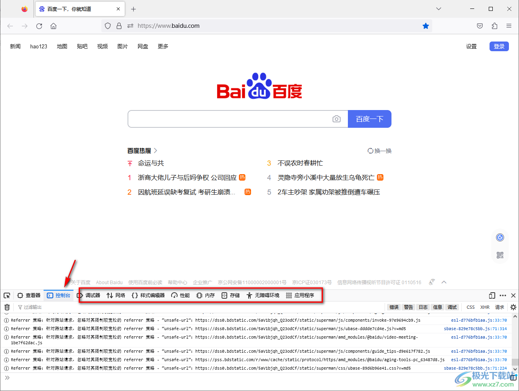Open hot search 命运与共
Image resolution: width=519 pixels, height=391 pixels.
pyautogui.click(x=151, y=163)
